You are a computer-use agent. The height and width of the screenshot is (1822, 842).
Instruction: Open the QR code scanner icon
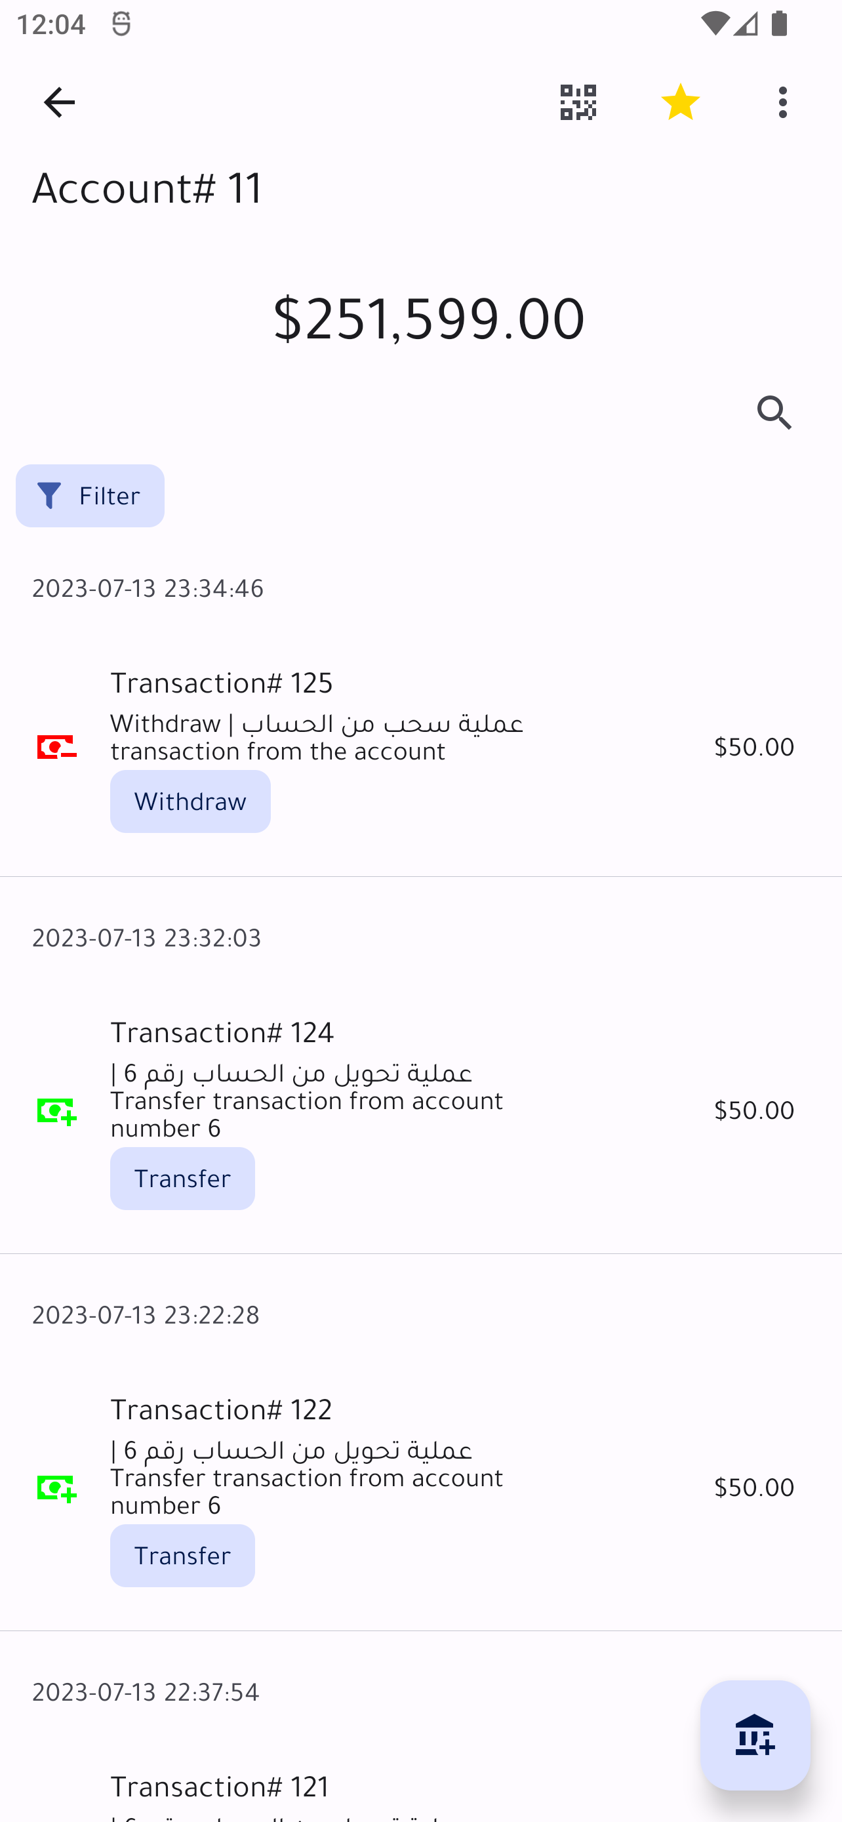[x=578, y=102]
